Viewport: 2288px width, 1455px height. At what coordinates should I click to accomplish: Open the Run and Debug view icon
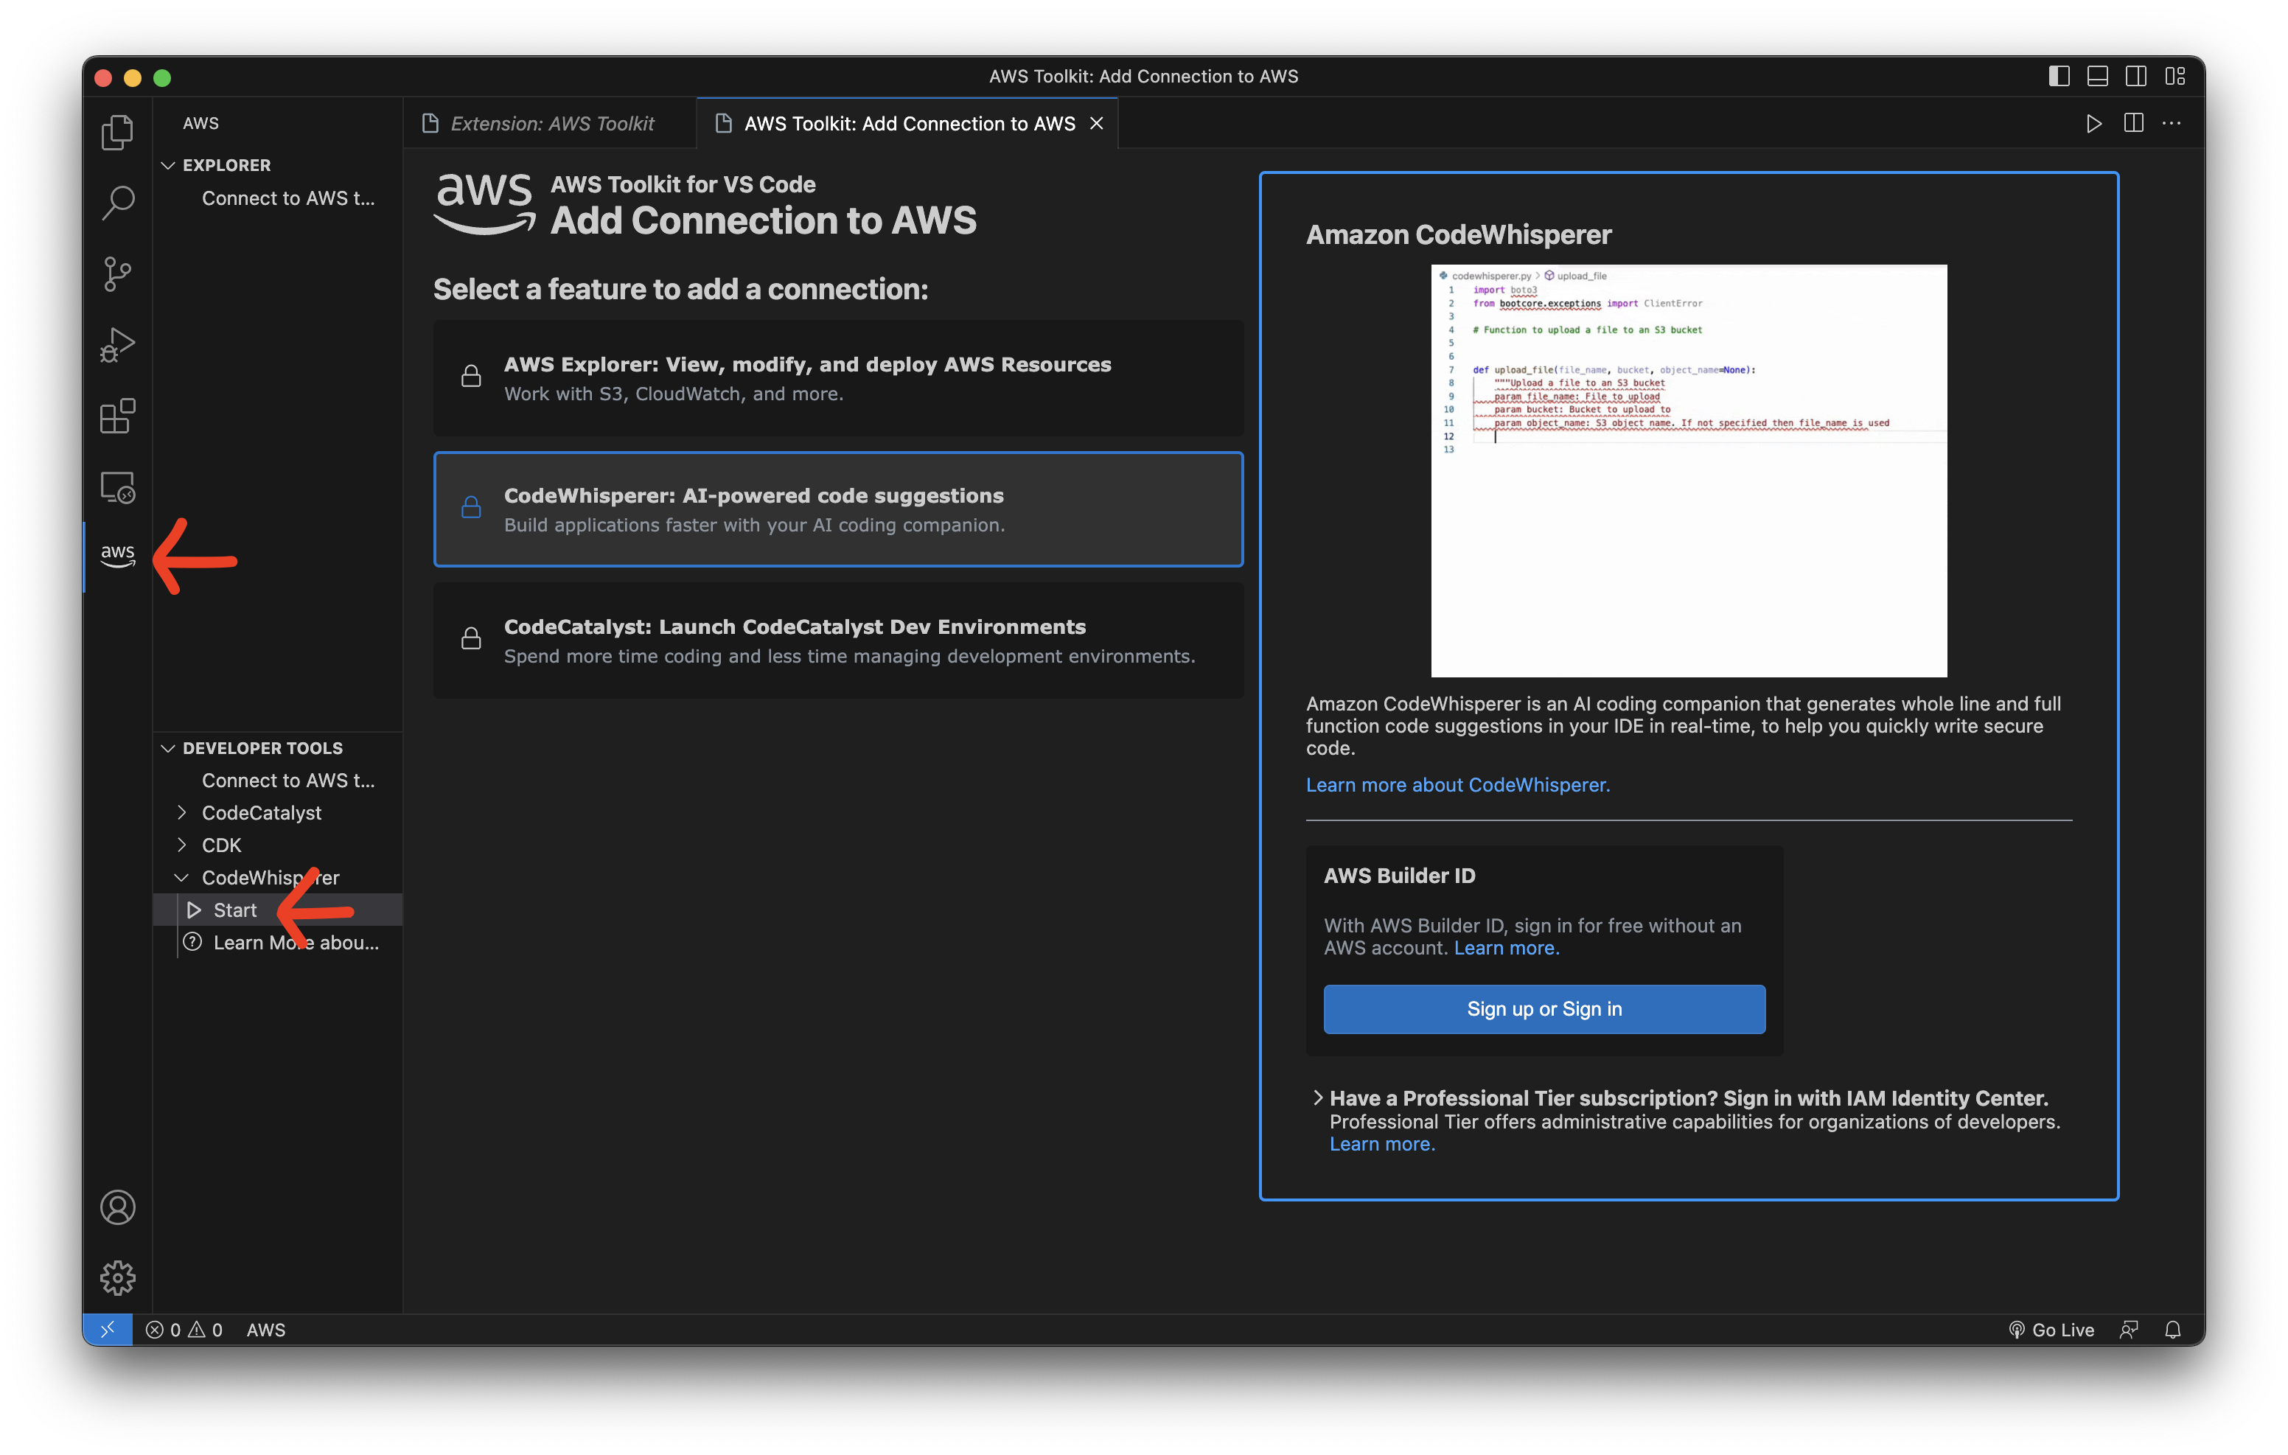[117, 345]
